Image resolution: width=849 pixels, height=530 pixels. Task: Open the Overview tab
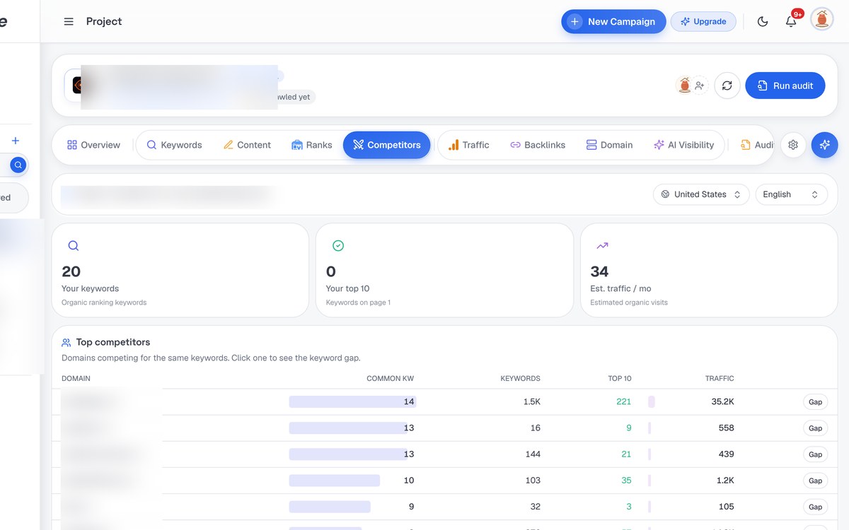point(93,145)
